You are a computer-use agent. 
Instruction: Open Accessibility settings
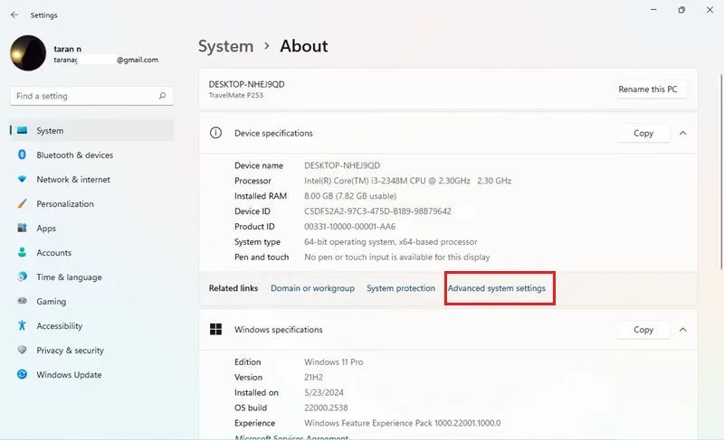tap(92, 326)
